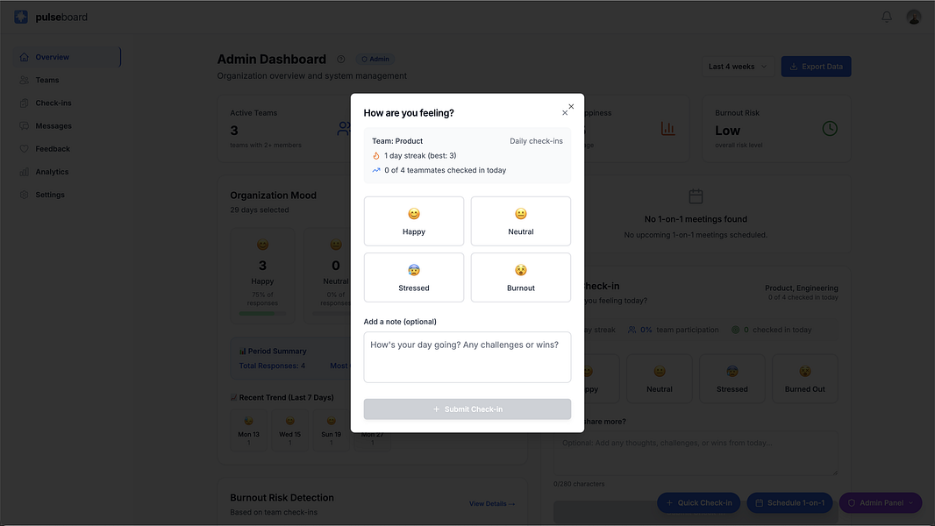Image resolution: width=935 pixels, height=526 pixels.
Task: Click the Export Data button
Action: click(x=816, y=67)
